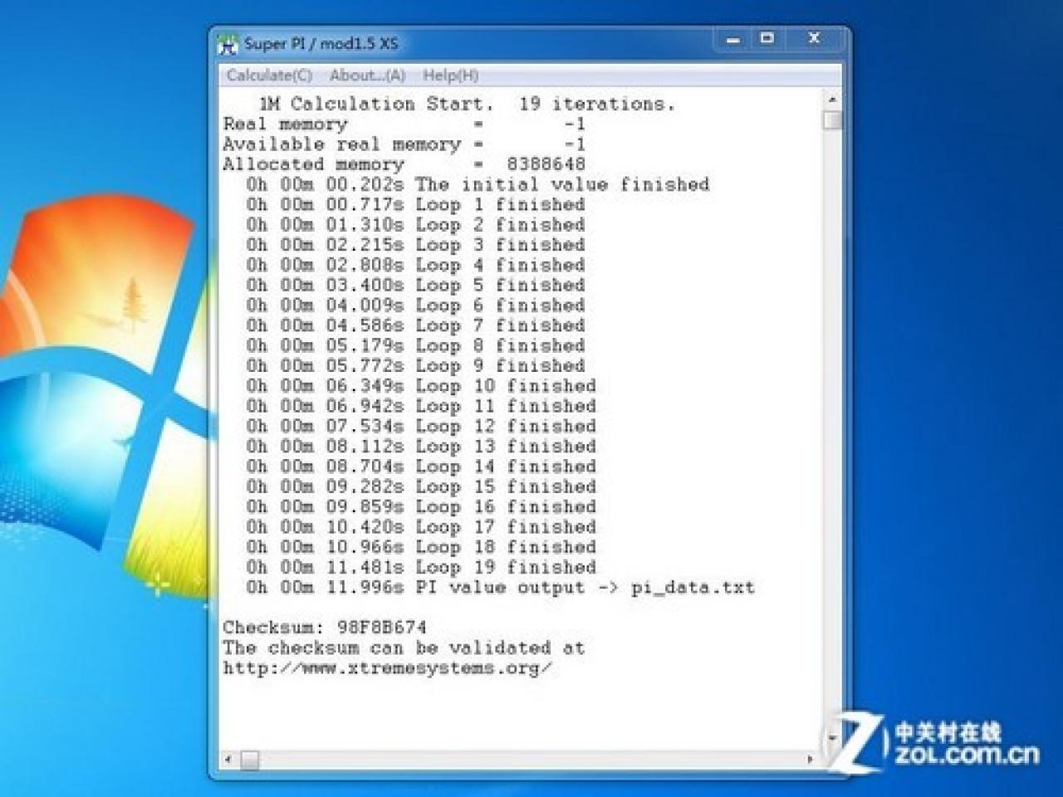Click the 'Checksum: 98F8B674' line

coord(325,628)
